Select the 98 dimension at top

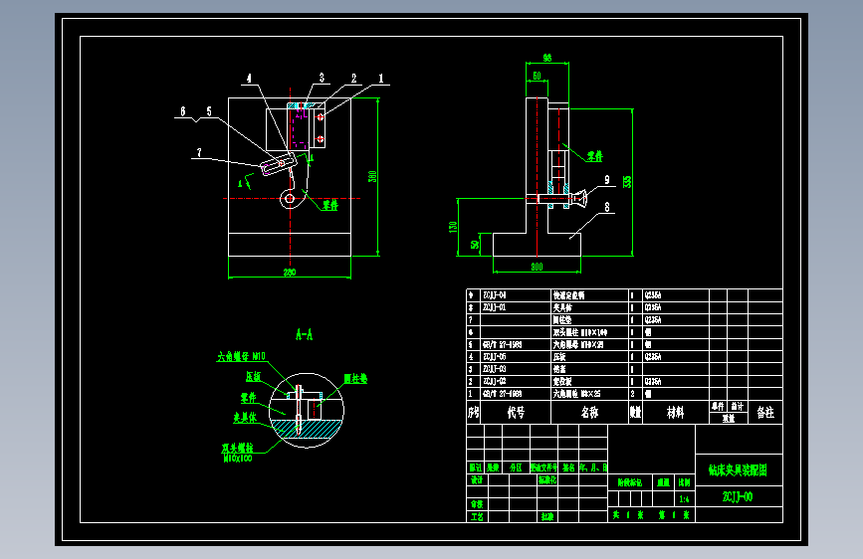[x=547, y=58]
